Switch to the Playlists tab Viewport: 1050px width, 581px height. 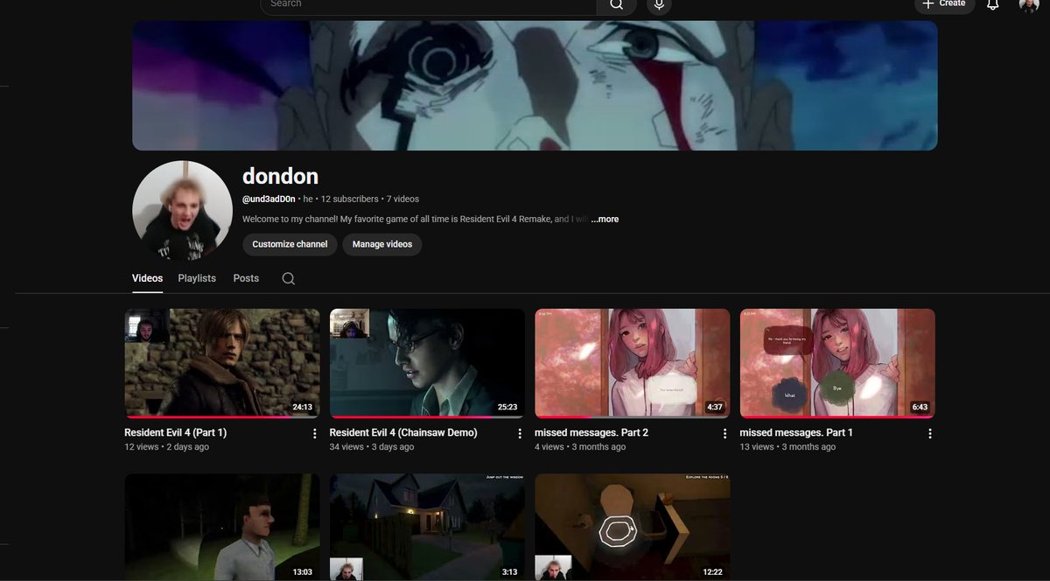coord(197,278)
